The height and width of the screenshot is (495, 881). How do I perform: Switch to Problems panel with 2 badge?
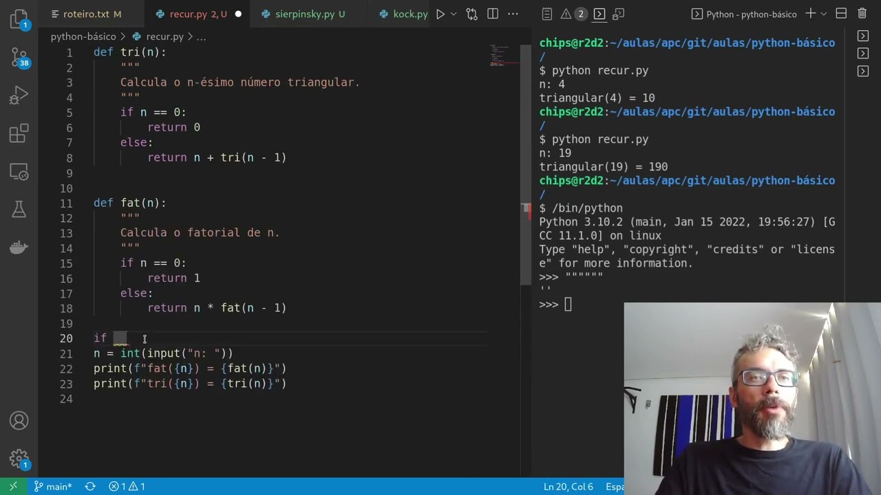[573, 14]
